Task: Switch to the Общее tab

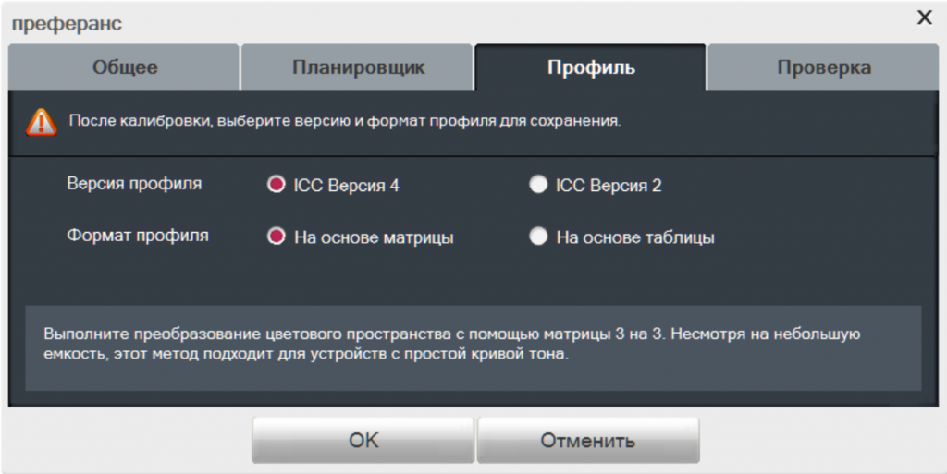Action: pos(125,67)
